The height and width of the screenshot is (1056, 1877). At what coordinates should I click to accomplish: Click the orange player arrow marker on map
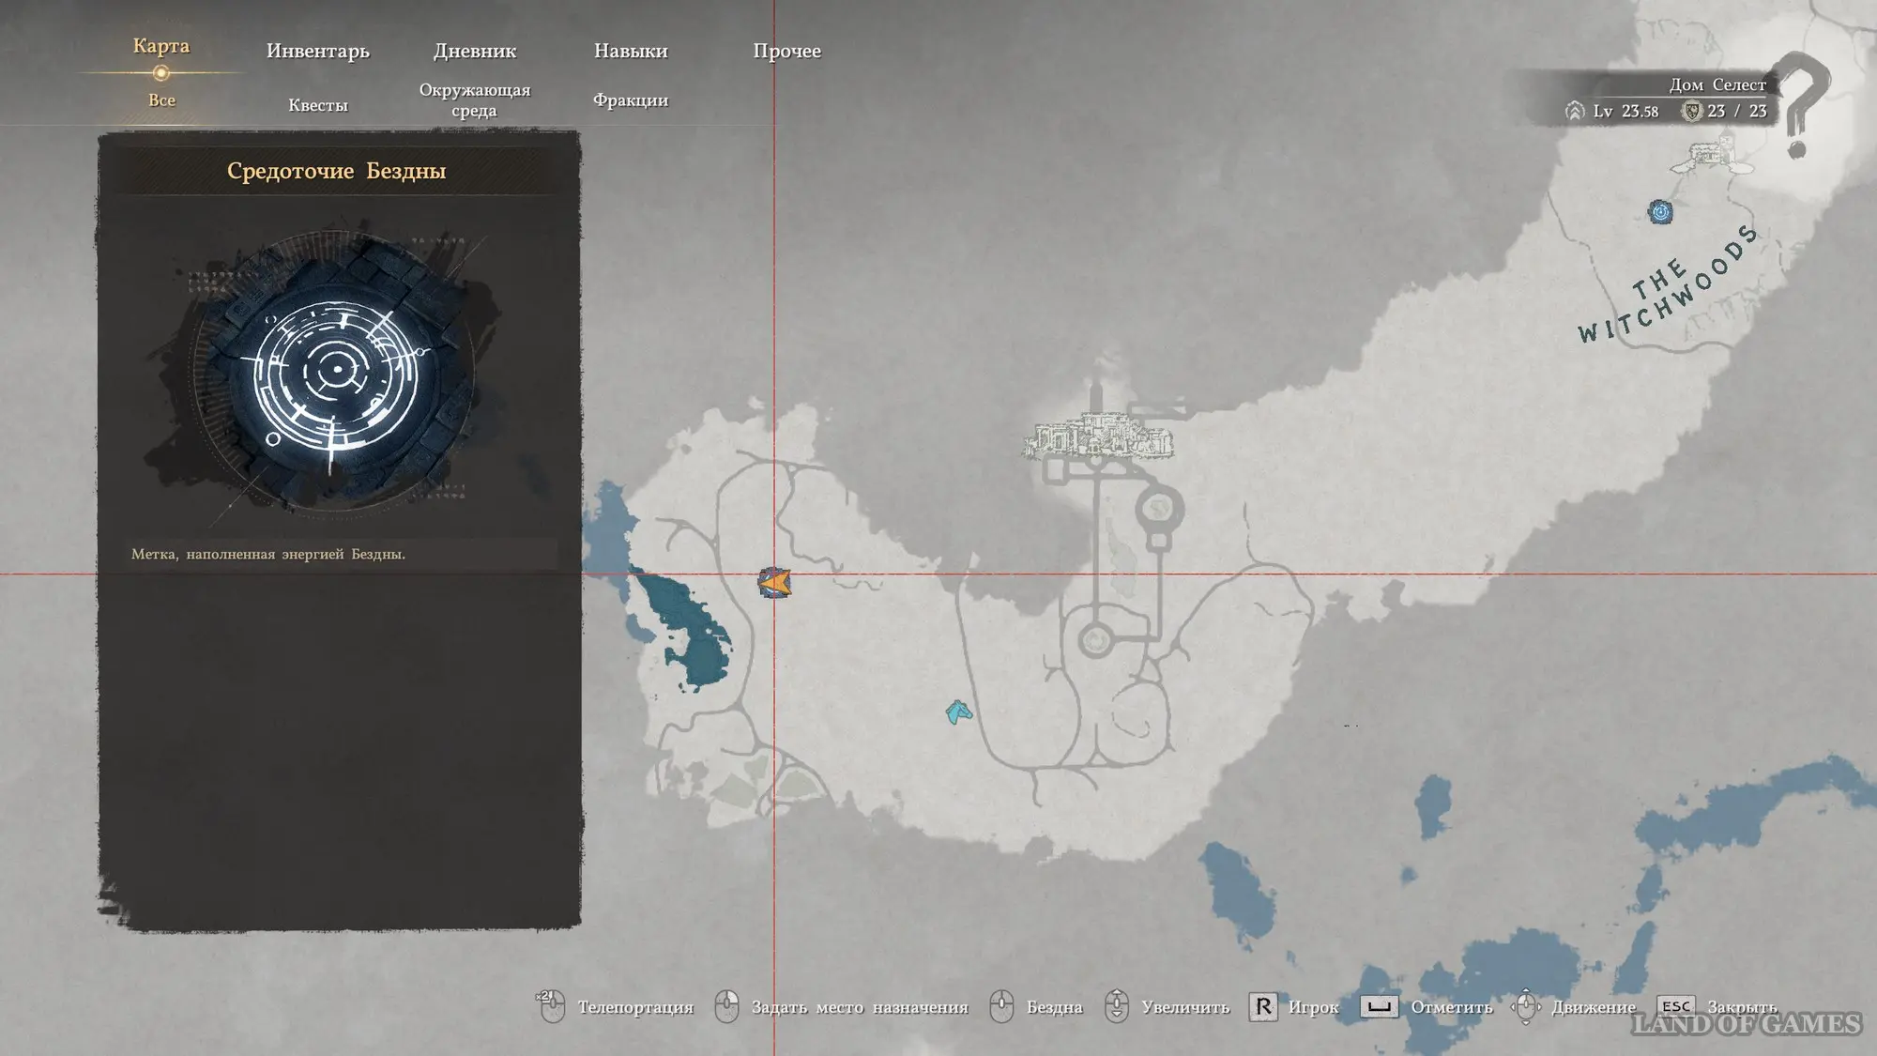774,583
